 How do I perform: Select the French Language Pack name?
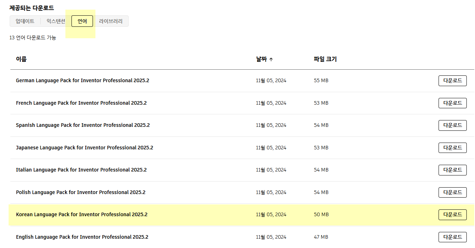pos(81,103)
